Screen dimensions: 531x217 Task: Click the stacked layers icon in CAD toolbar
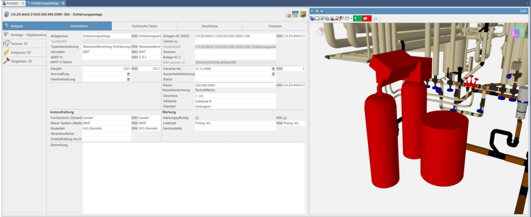(327, 18)
